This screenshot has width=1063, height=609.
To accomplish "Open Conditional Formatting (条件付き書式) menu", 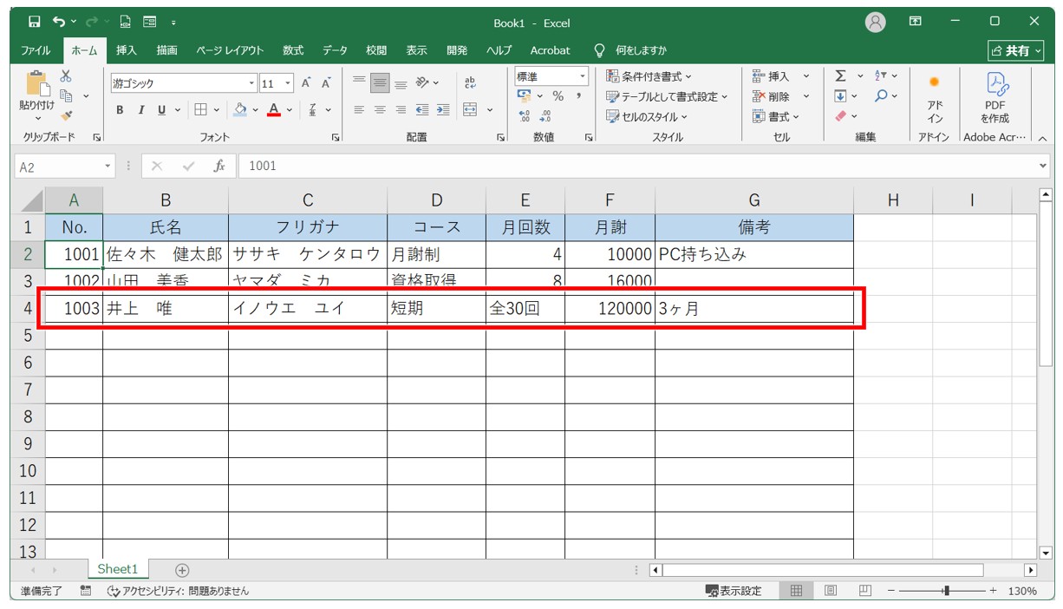I will [x=649, y=76].
